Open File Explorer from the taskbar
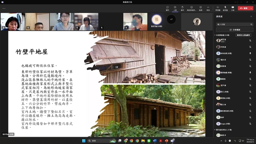Screen dimensions: 256x144 pos(143,141)
